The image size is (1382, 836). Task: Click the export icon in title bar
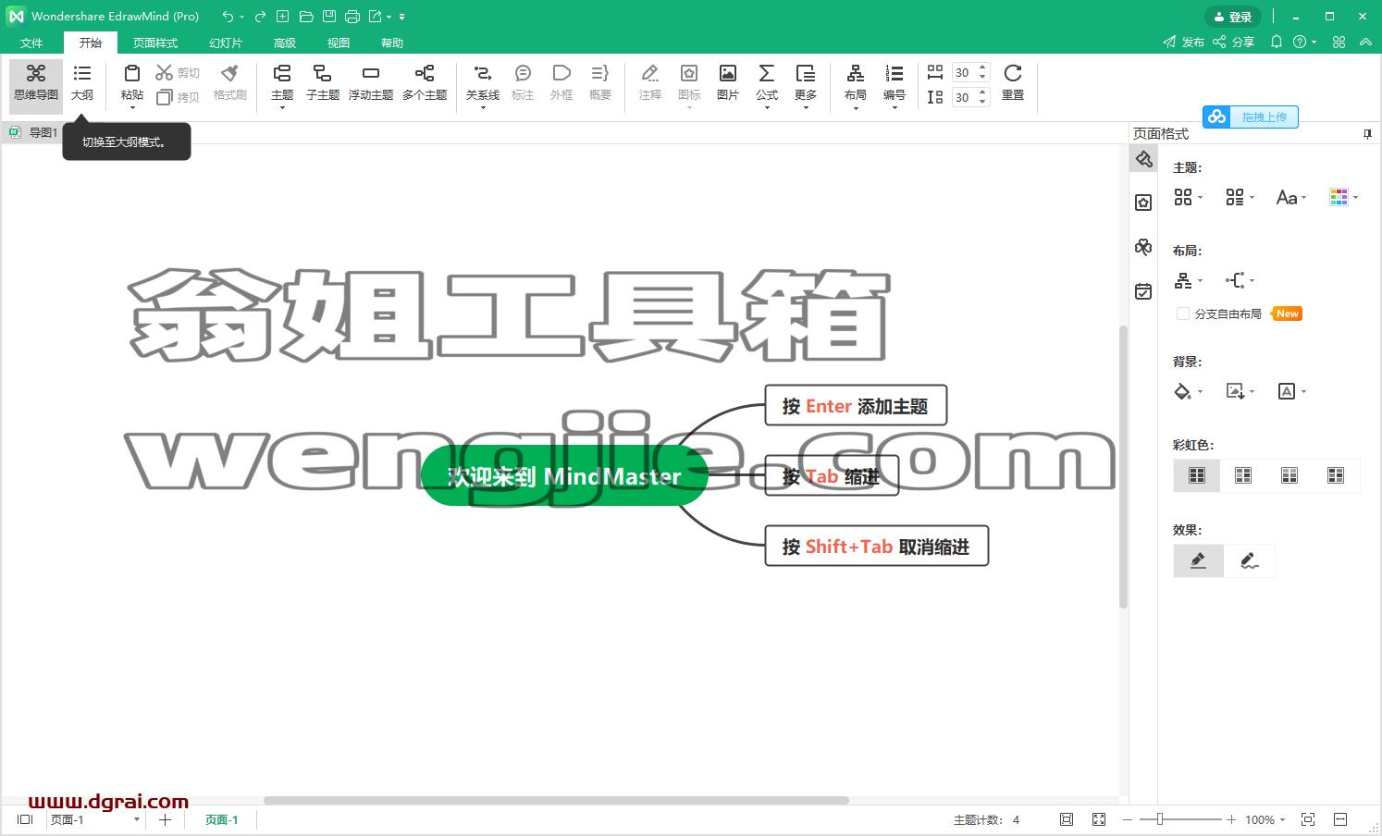(375, 17)
